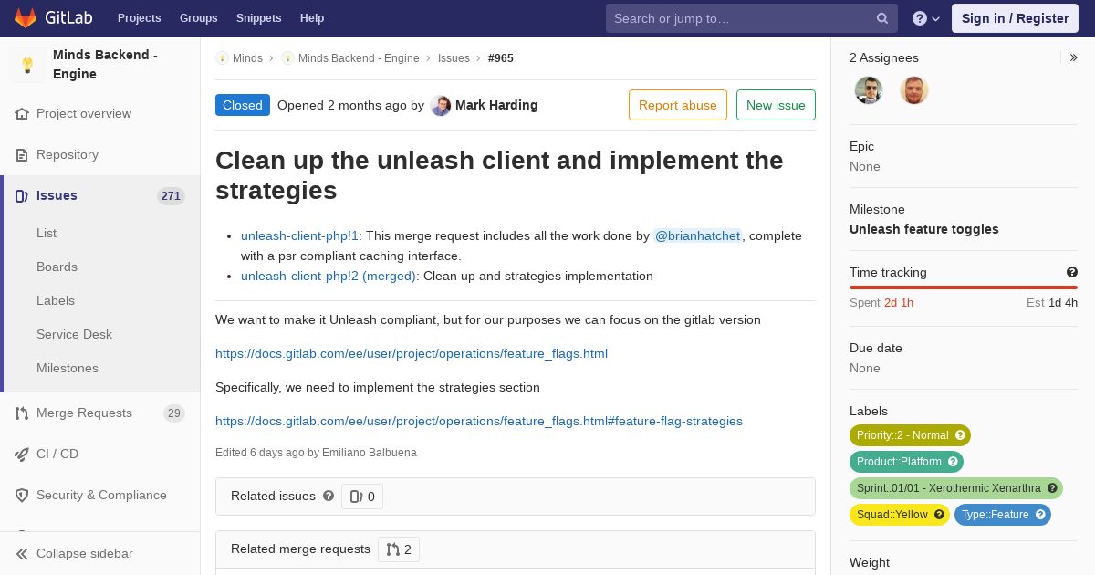The image size is (1095, 575).
Task: Click the Squad::Yellow label
Action: point(900,515)
